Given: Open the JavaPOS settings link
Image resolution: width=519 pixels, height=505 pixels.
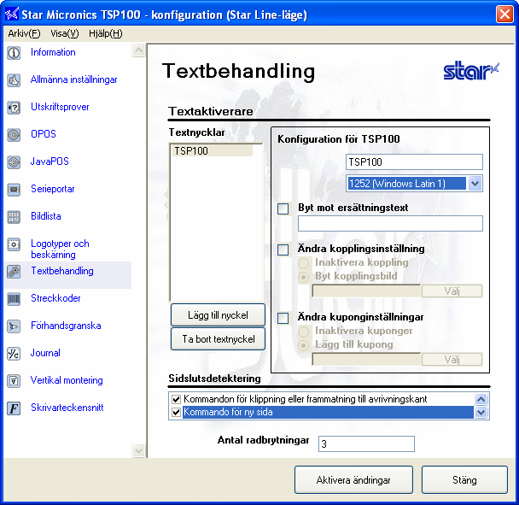Looking at the screenshot, I should 50,161.
